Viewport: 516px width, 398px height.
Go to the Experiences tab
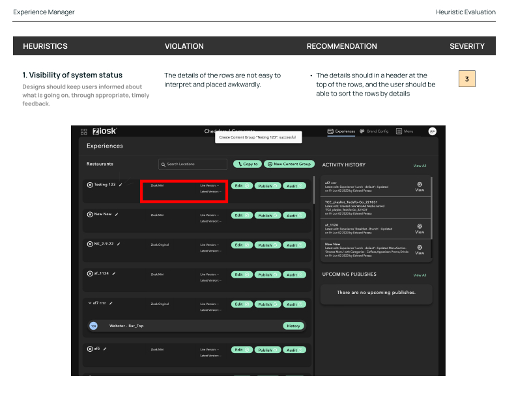(x=341, y=131)
